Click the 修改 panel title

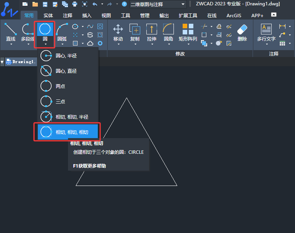click(x=180, y=54)
